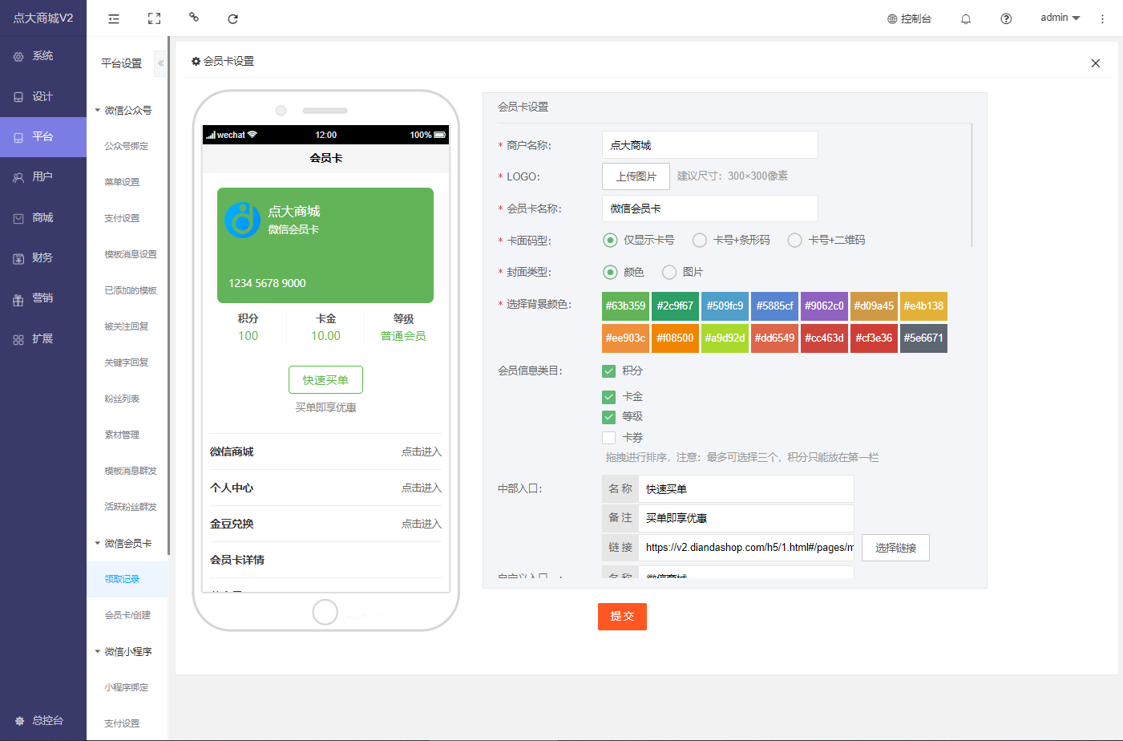Select the 卡号+条形码 radio option

coord(700,240)
